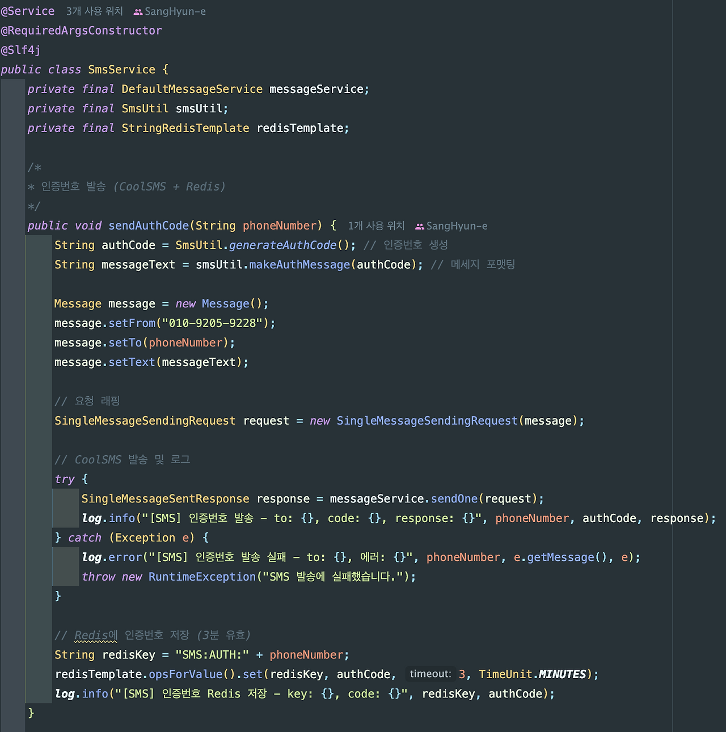The image size is (726, 732).
Task: Click the "SmsService" class name
Action: point(121,70)
